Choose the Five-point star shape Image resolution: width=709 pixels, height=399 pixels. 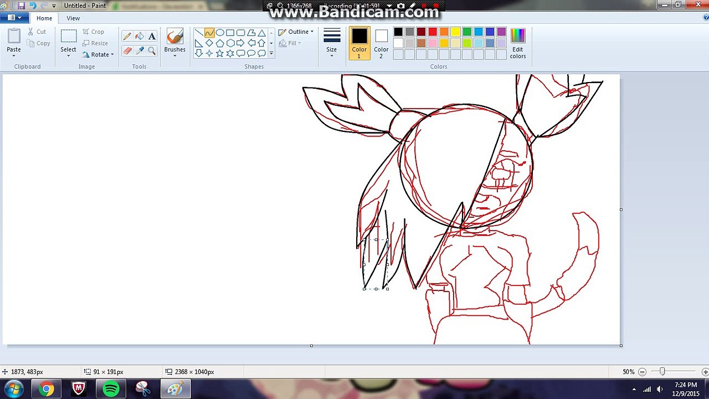[x=220, y=54]
